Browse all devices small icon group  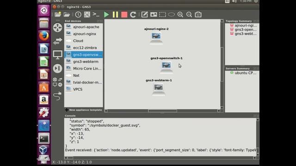(x=57, y=82)
